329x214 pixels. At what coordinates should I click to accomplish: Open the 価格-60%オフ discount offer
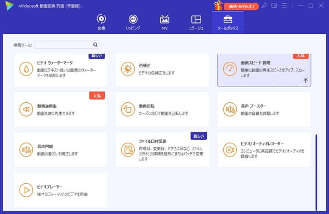(241, 7)
